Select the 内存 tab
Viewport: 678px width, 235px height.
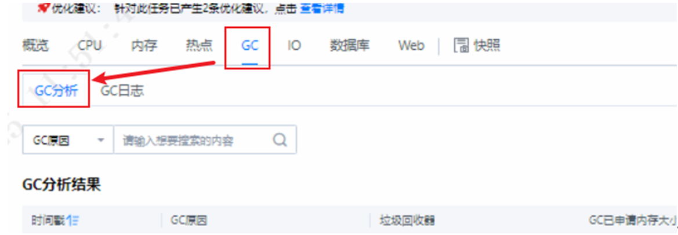click(144, 45)
